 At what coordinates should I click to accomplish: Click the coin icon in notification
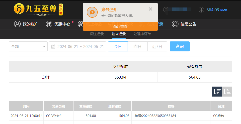tap(92, 12)
